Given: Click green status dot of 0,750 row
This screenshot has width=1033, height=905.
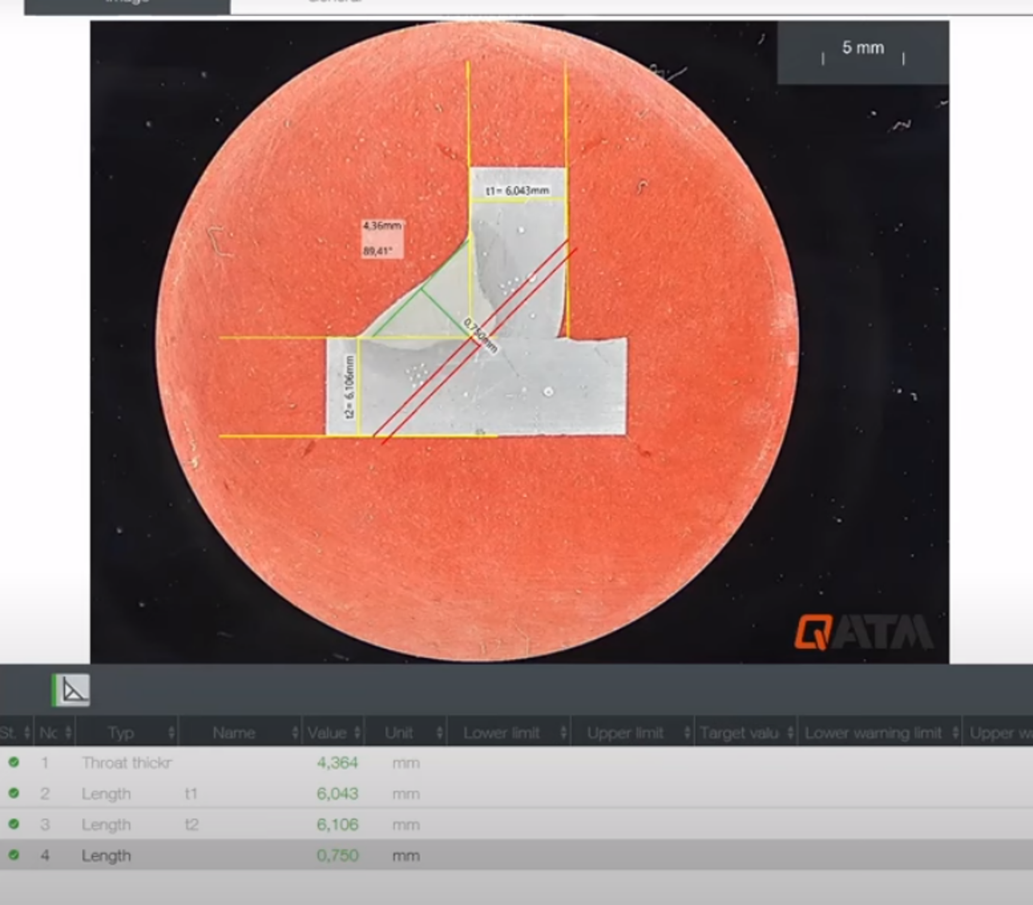Looking at the screenshot, I should [14, 855].
